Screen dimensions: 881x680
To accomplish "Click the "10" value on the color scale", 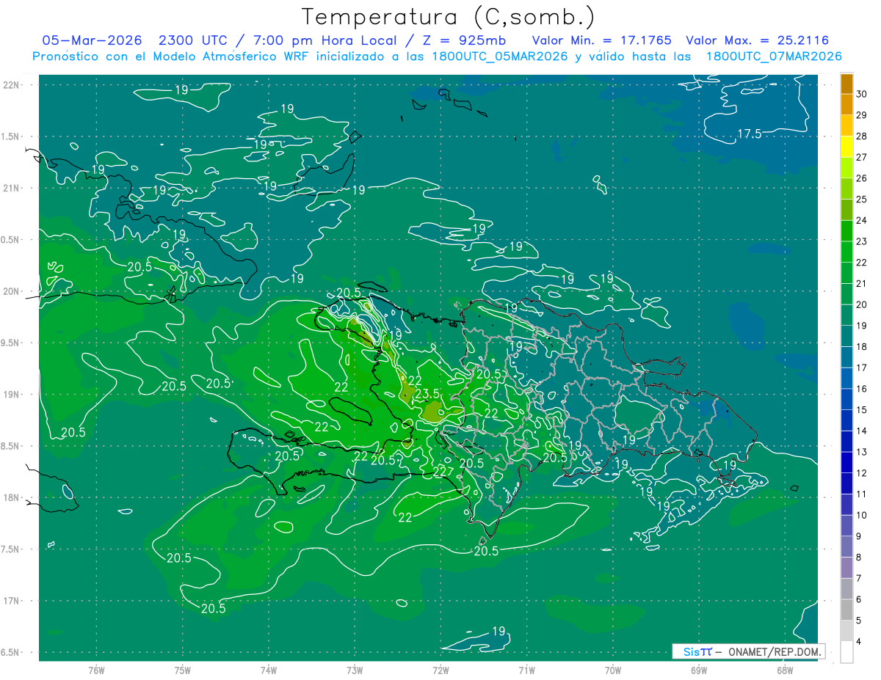I will pyautogui.click(x=862, y=516).
